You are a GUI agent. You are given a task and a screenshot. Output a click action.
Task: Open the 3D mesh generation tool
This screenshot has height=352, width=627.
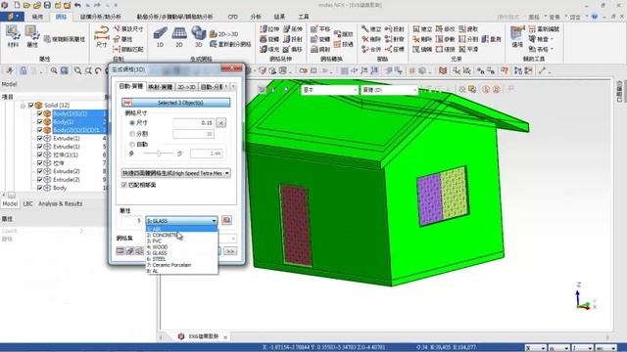click(198, 36)
